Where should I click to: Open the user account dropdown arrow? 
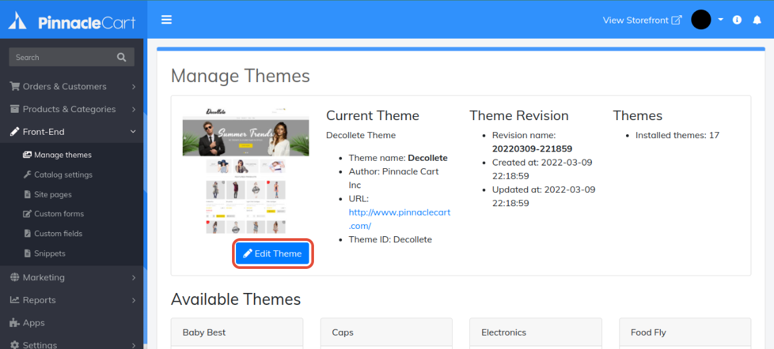(721, 20)
